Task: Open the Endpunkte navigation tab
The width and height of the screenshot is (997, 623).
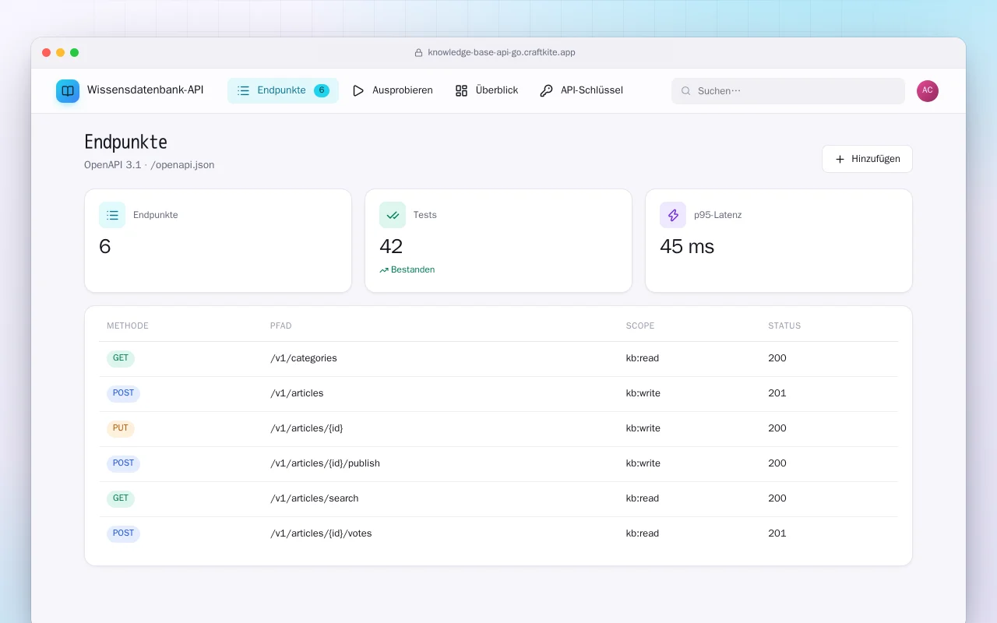Action: point(283,90)
